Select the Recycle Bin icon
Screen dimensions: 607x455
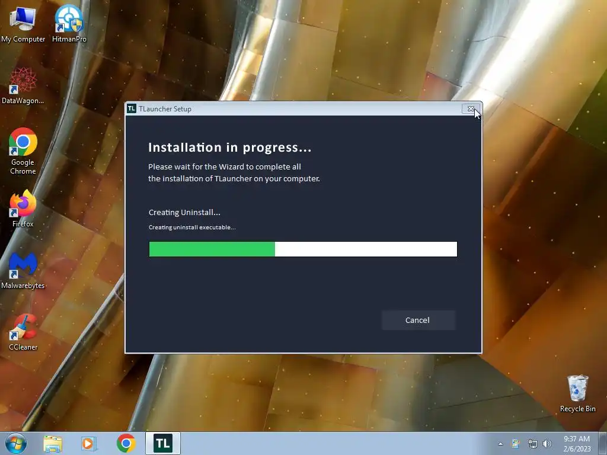pyautogui.click(x=577, y=394)
